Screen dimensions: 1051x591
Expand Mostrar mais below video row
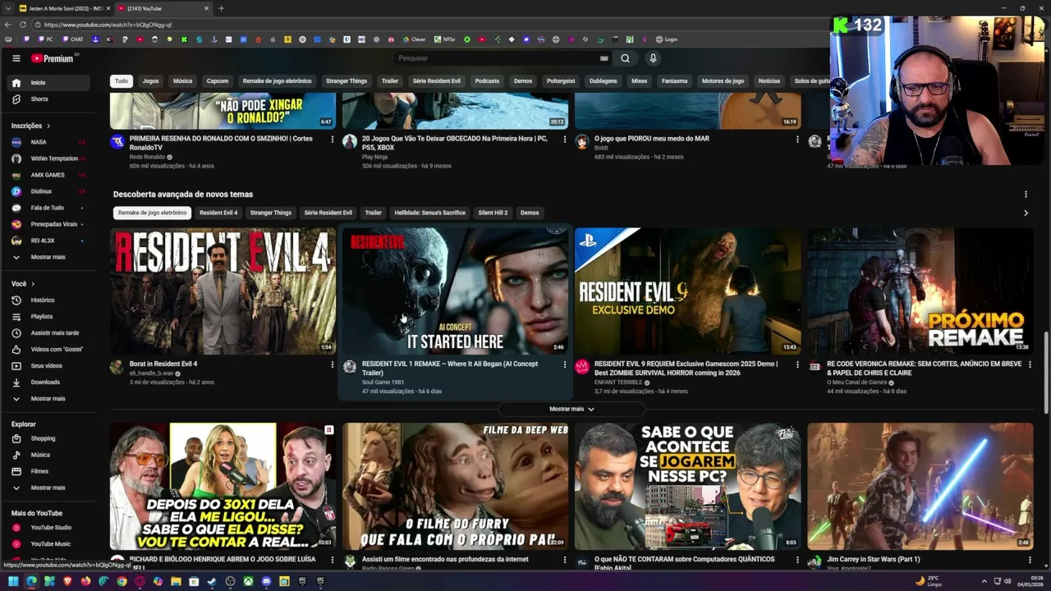point(571,409)
